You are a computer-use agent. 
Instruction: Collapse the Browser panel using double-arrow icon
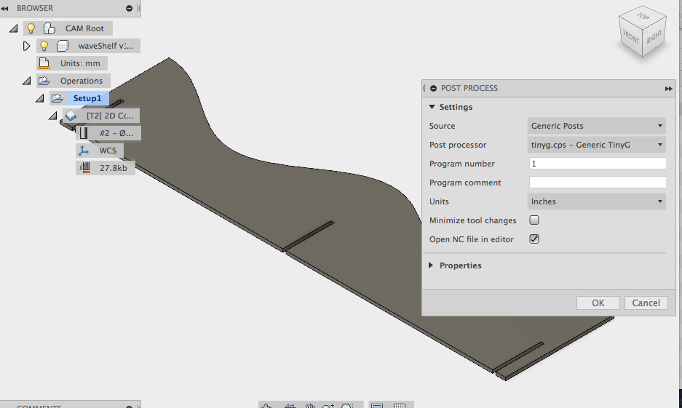pos(5,8)
